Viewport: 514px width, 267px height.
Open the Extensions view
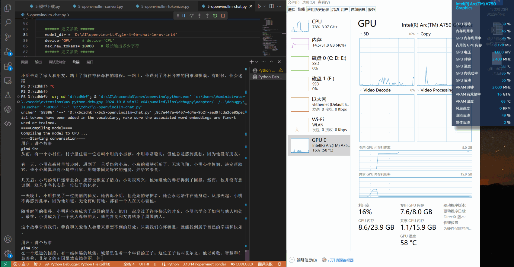(8, 66)
